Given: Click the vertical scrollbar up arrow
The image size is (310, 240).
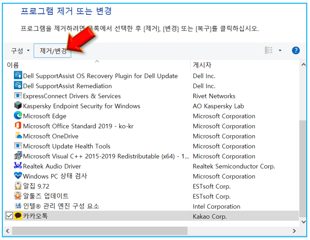Looking at the screenshot, I should (303, 65).
